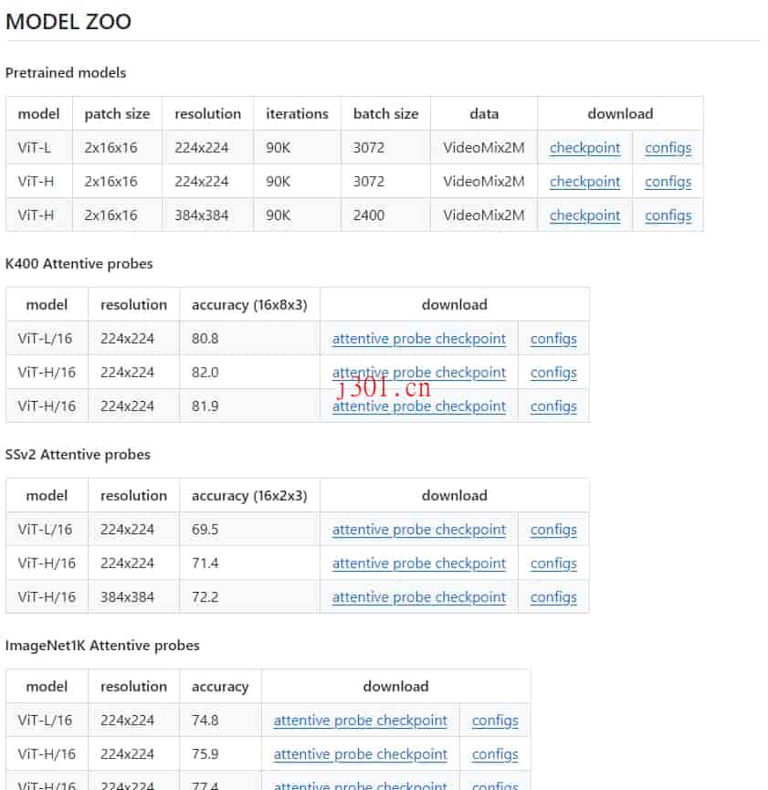Open configs for ImageNet1K ViT-L/16 probe

[x=495, y=721]
